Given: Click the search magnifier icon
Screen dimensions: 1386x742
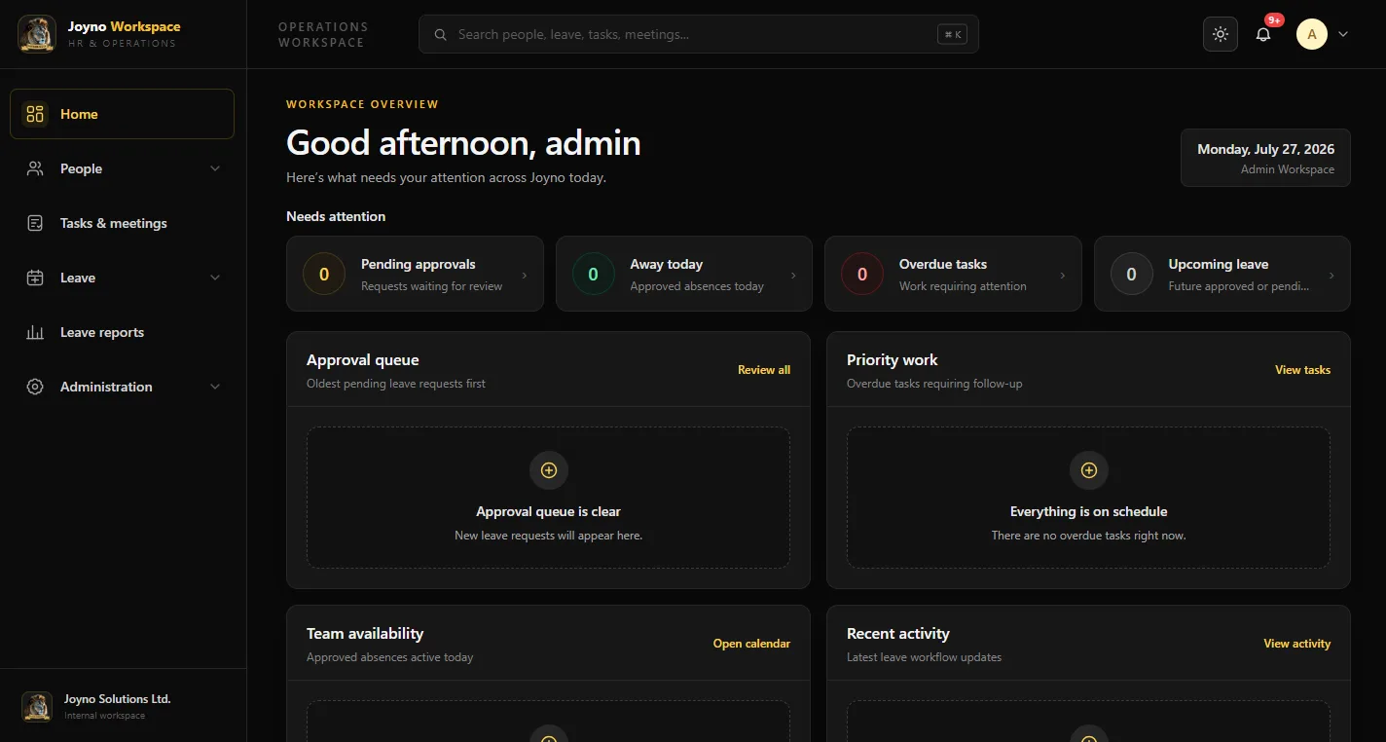Looking at the screenshot, I should pyautogui.click(x=440, y=34).
